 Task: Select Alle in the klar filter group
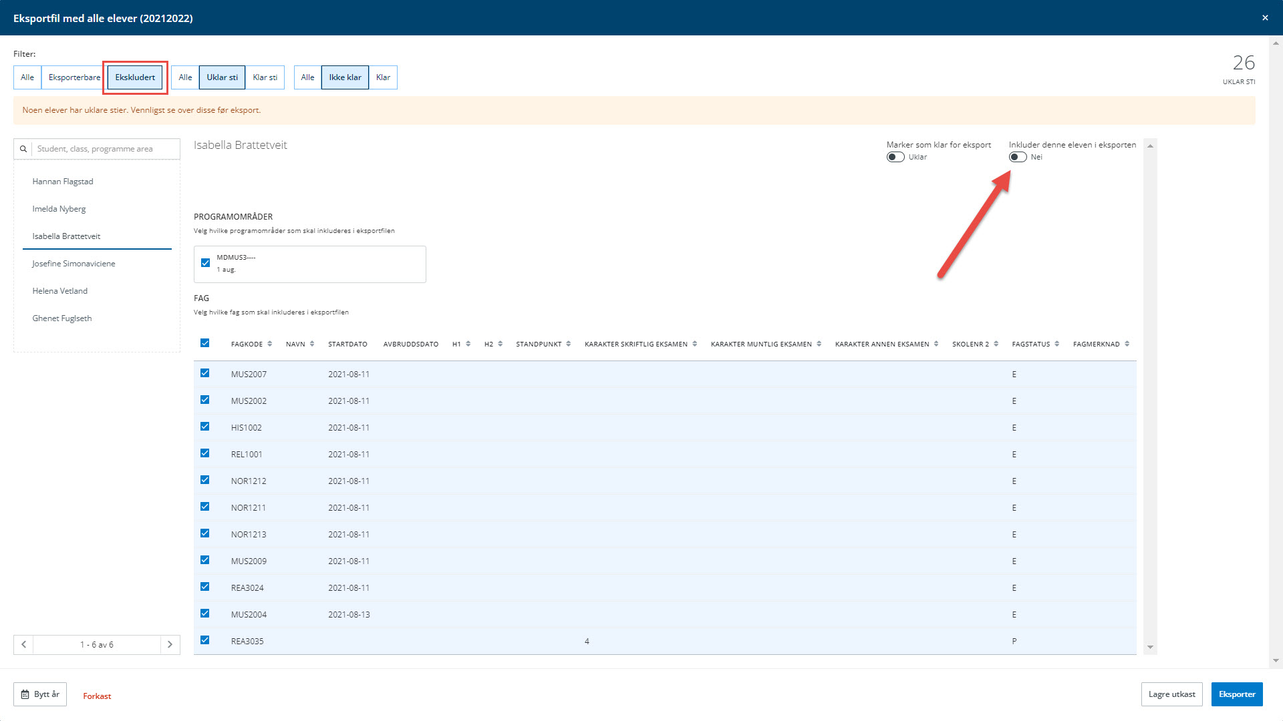point(307,77)
